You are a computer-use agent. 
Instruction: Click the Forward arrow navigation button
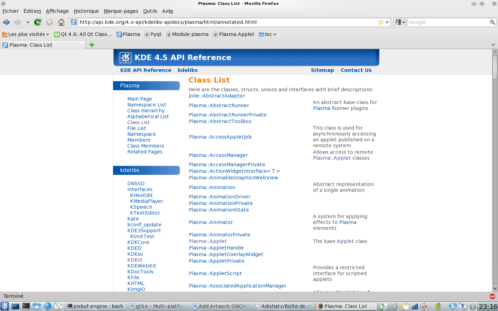18,22
